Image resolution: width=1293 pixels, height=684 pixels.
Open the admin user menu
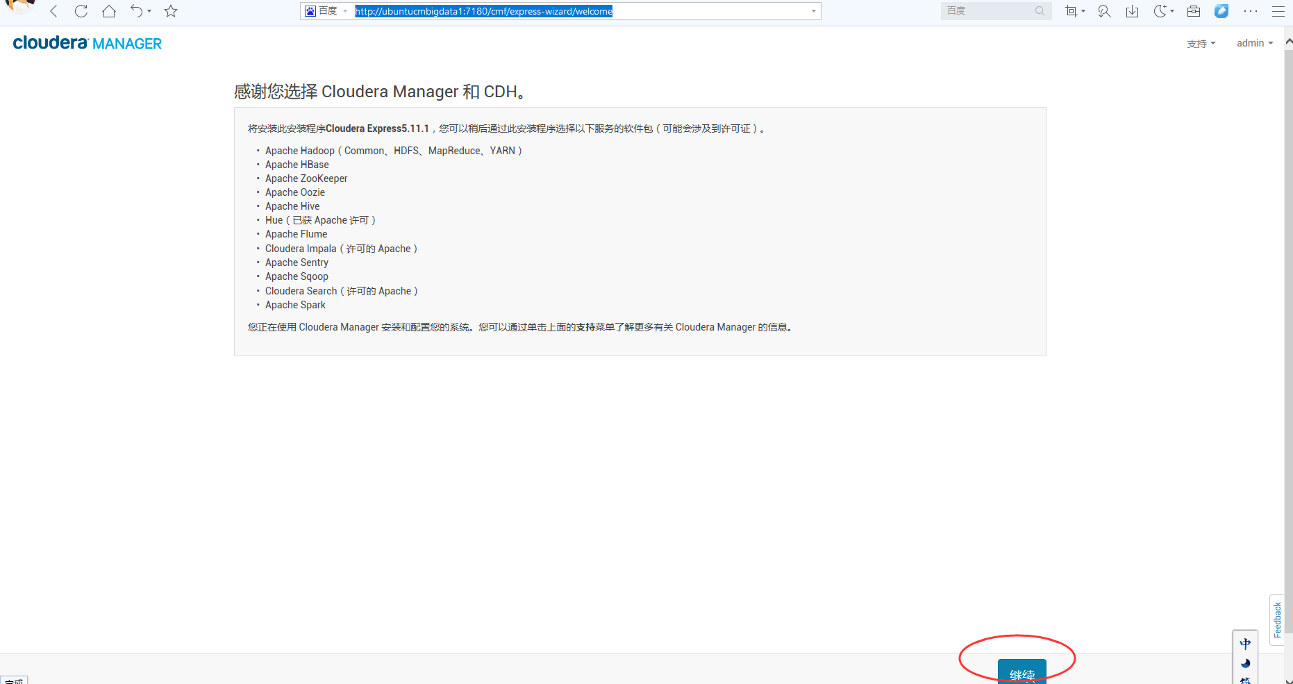coord(1255,43)
